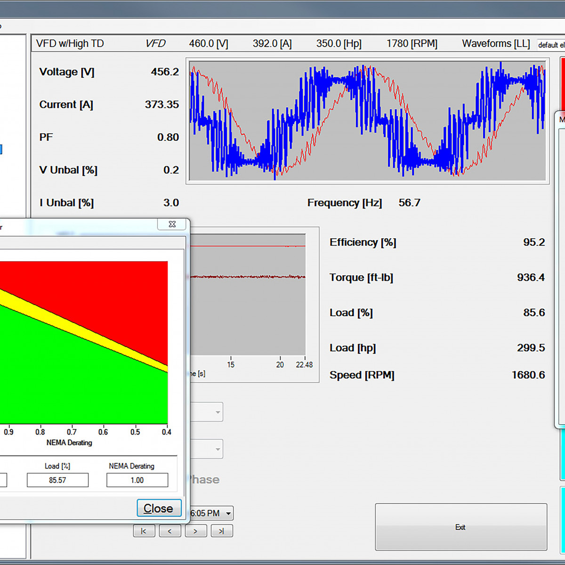Jump to the first record arrow button
565x565 pixels.
(x=144, y=531)
